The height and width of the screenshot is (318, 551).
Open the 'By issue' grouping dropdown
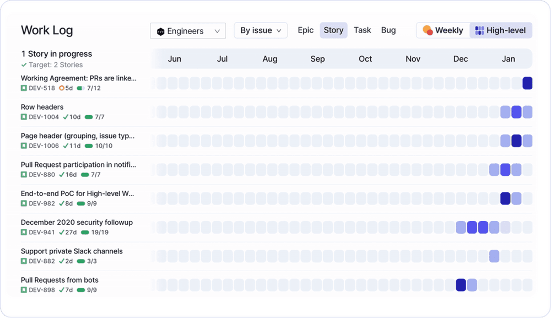pyautogui.click(x=261, y=30)
